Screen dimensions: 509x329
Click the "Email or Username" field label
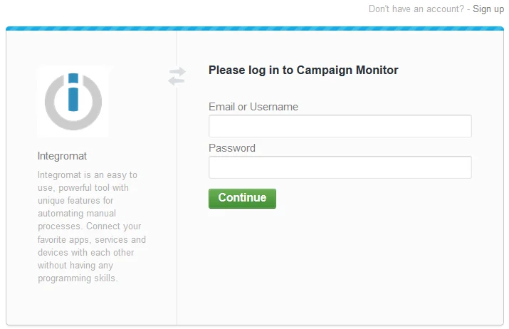[253, 107]
